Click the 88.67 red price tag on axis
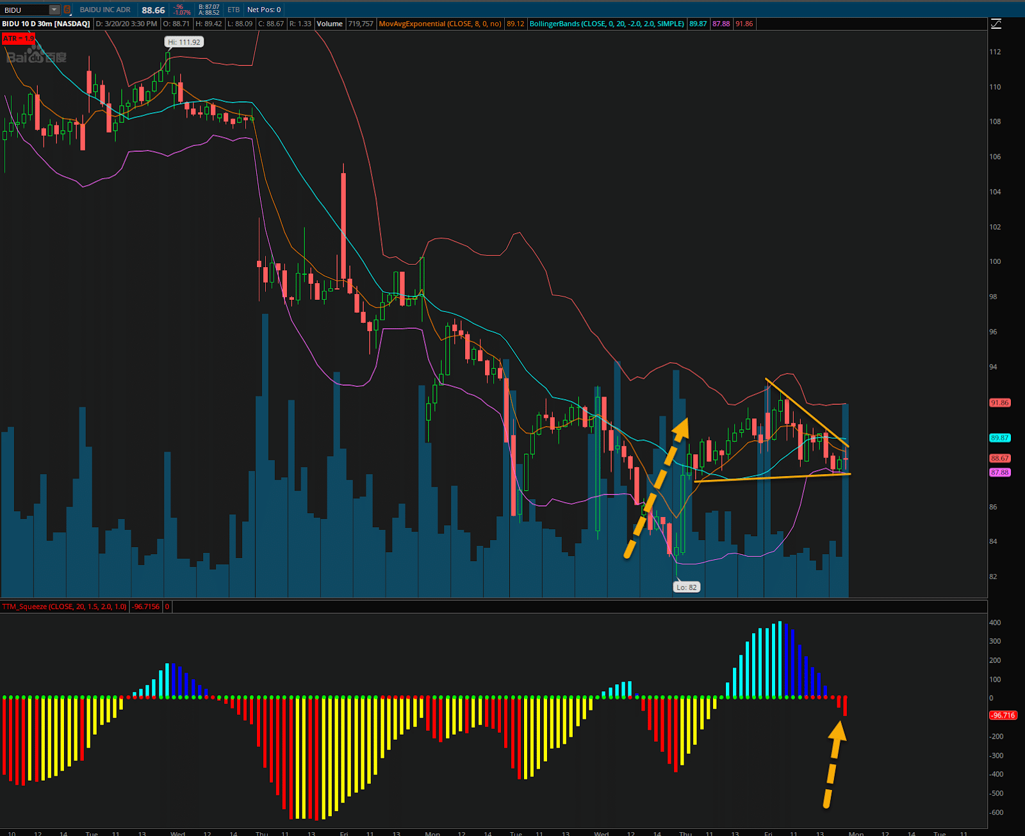Image resolution: width=1025 pixels, height=836 pixels. [1000, 459]
